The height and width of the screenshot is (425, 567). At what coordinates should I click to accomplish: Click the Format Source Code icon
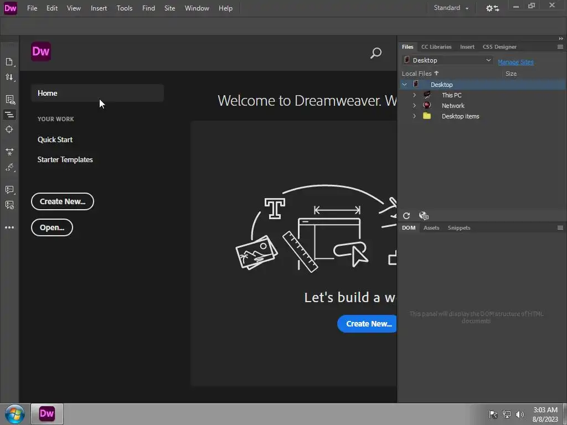coord(10,167)
